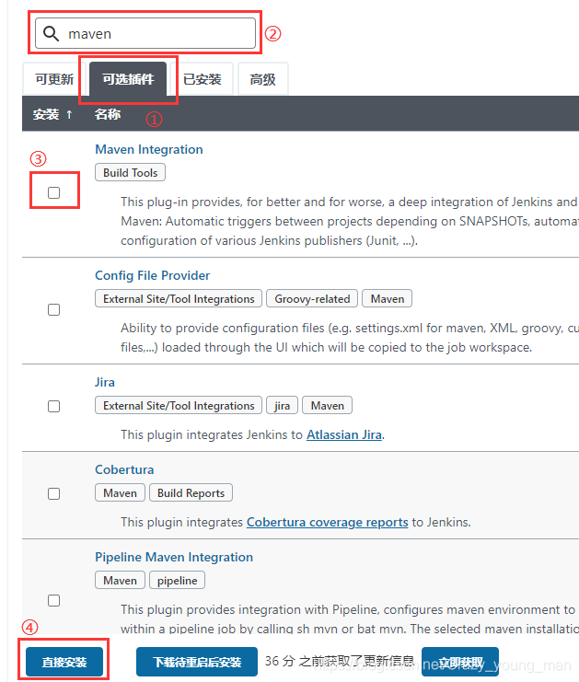Click the 直接安装 button
The width and height of the screenshot is (579, 682).
64,662
